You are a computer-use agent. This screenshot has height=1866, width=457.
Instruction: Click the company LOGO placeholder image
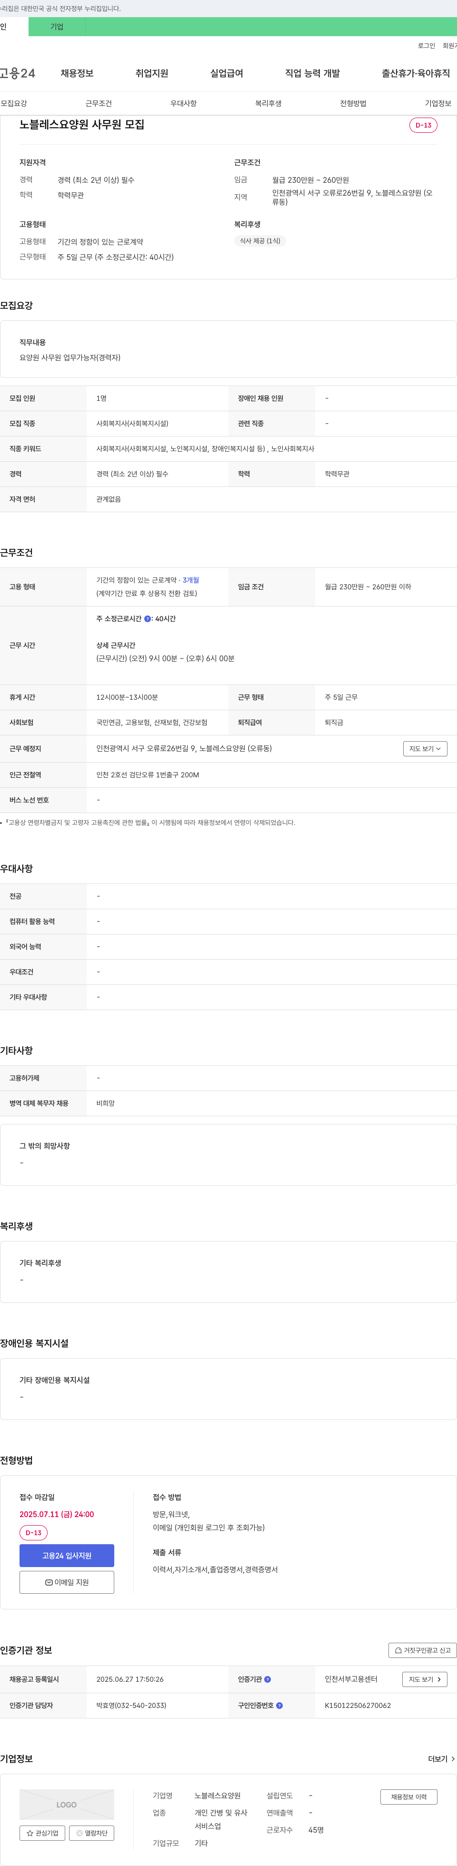coord(67,1805)
